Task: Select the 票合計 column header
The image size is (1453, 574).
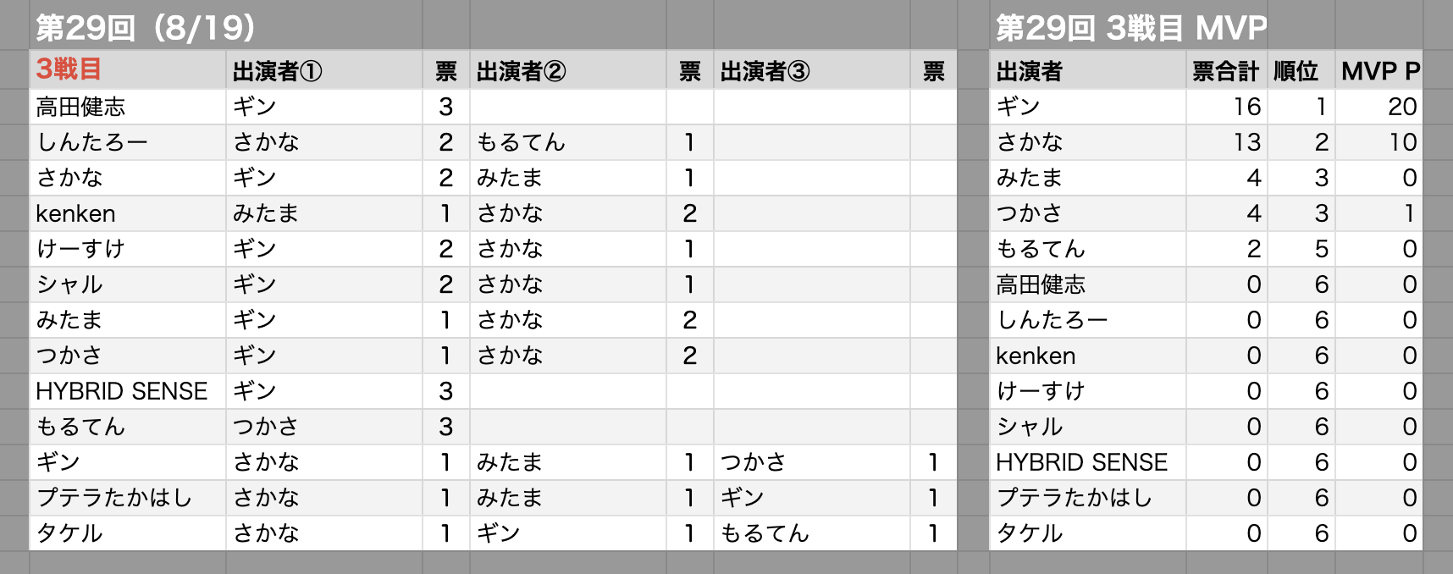Action: pos(1226,71)
